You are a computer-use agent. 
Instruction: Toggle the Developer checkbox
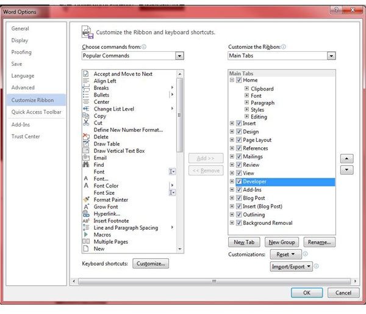coord(239,181)
